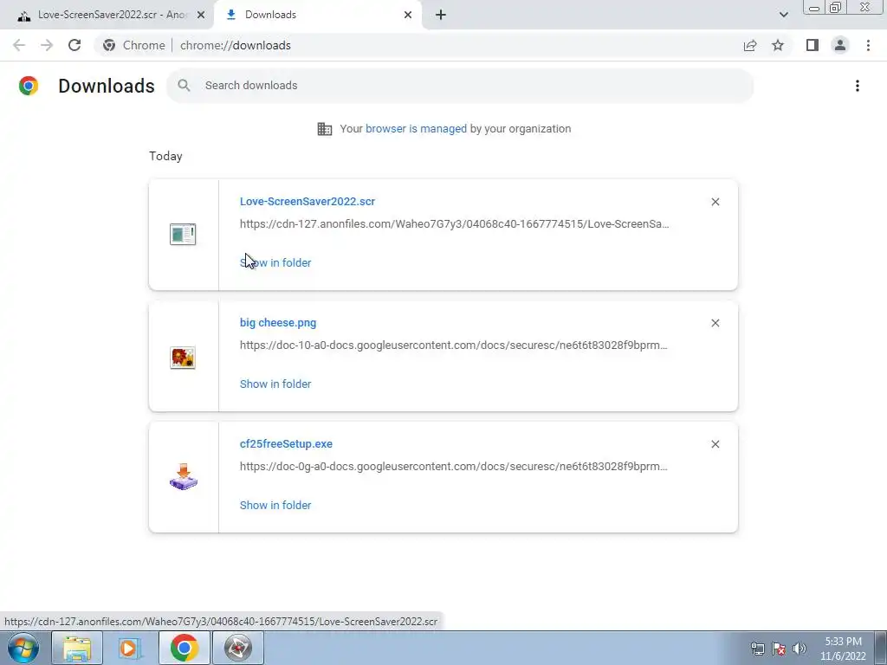Open the clock showing 5:33 PM
The height and width of the screenshot is (665, 887).
tap(843, 649)
